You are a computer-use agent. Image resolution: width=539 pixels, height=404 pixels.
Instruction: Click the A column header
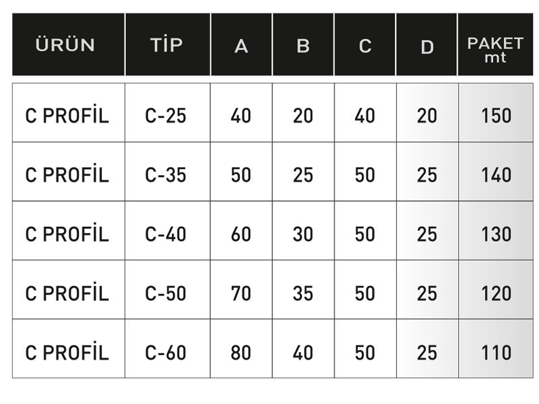coord(241,44)
